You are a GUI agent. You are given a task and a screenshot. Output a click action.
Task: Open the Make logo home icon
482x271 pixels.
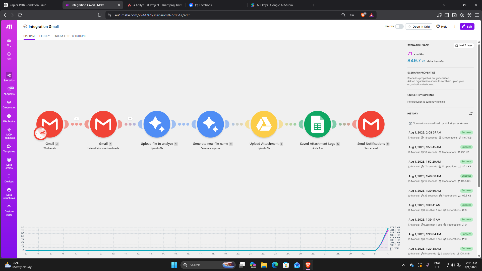[x=9, y=27]
